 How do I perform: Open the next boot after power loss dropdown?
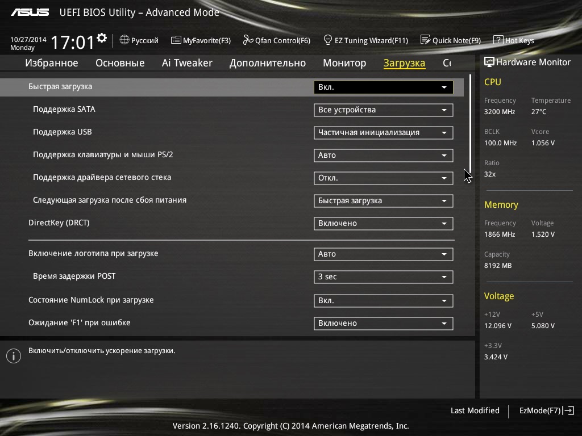384,201
